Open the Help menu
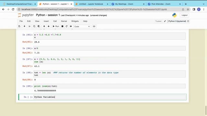207x116 pixels. tap(85, 21)
